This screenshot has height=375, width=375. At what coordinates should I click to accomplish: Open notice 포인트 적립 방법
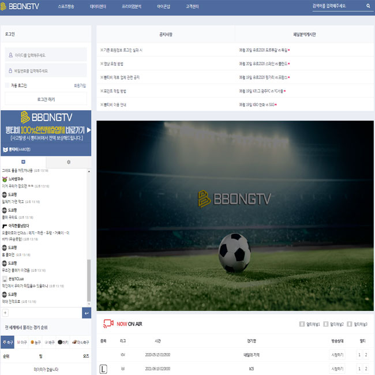(x=113, y=91)
